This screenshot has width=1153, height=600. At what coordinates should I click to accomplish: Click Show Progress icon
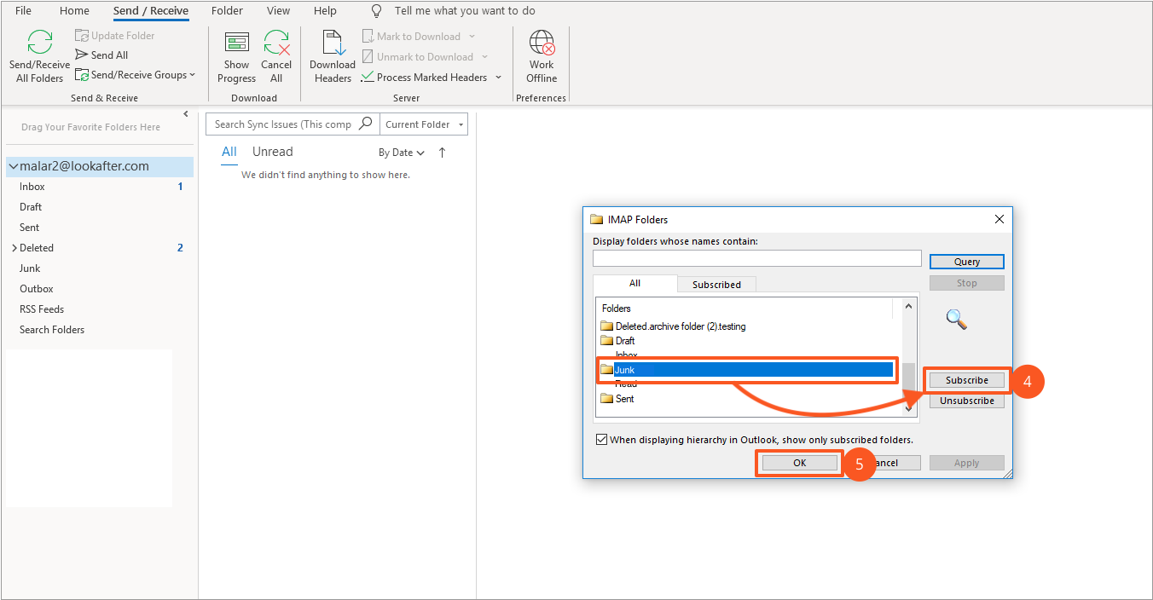point(236,43)
